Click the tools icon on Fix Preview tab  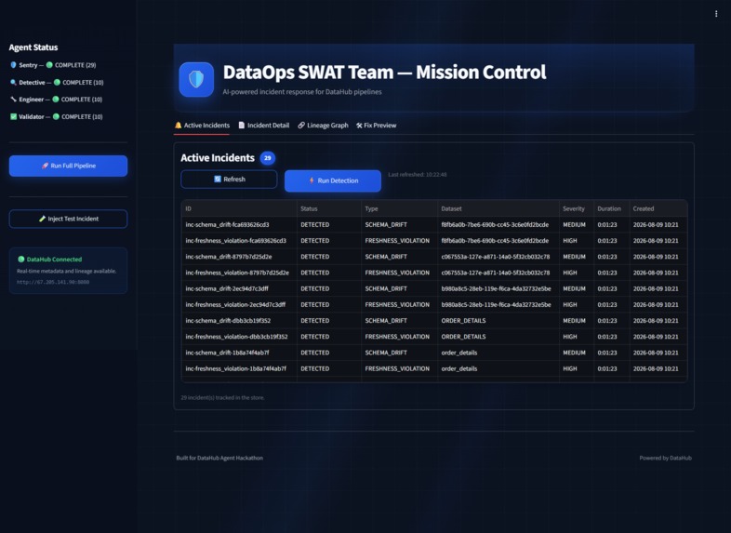359,126
